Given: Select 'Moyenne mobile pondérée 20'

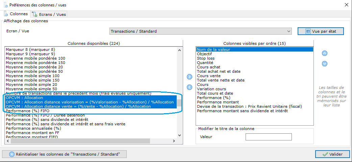Looking at the screenshot, I should pos(91,67).
